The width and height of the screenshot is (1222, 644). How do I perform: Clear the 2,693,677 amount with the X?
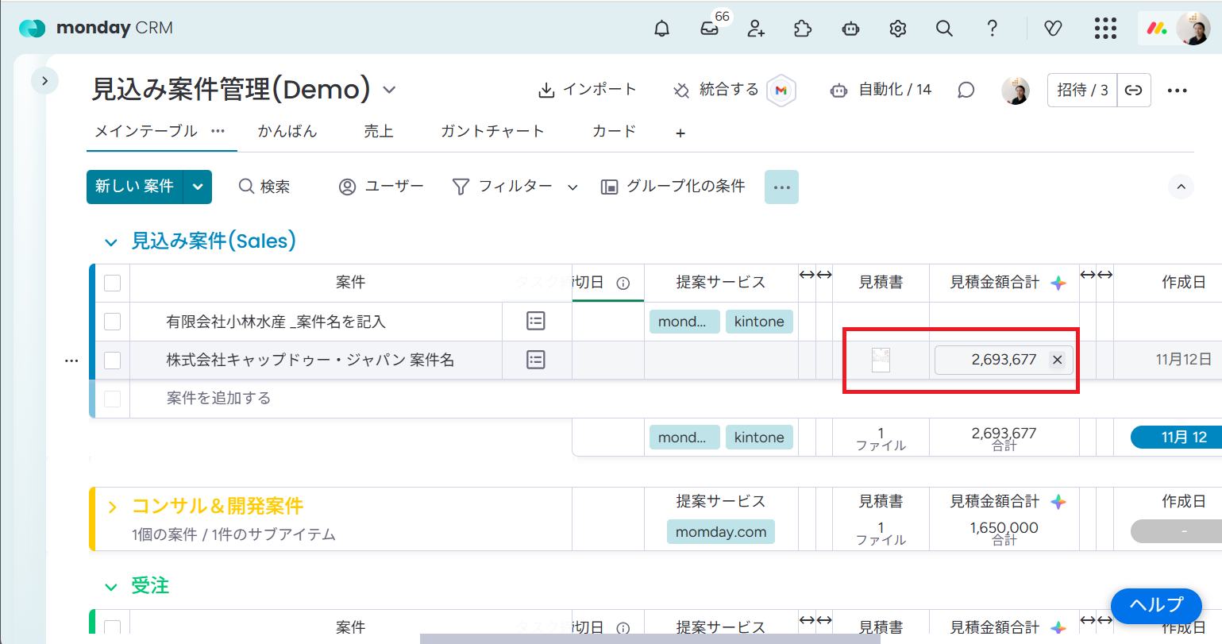pyautogui.click(x=1057, y=360)
